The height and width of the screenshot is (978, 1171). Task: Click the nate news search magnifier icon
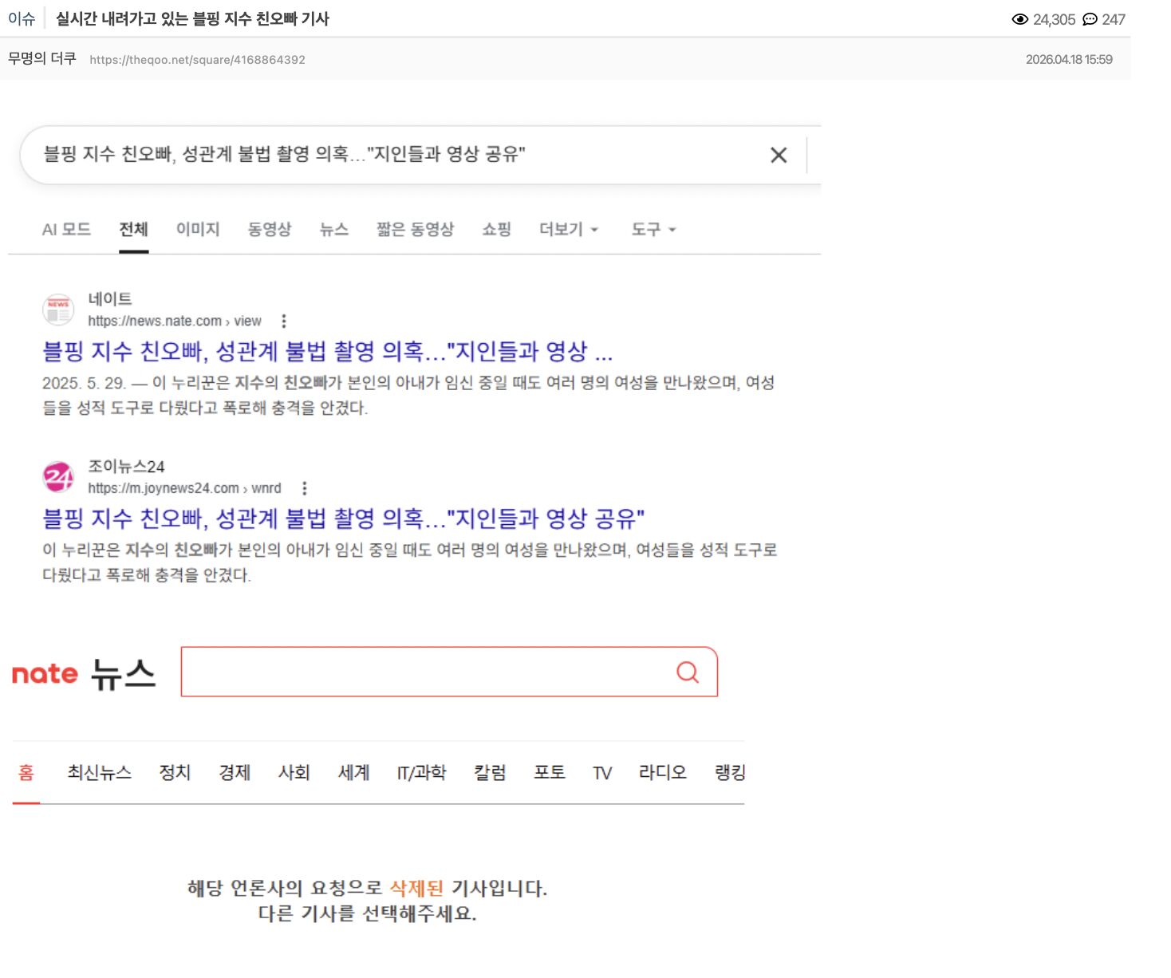pyautogui.click(x=688, y=672)
